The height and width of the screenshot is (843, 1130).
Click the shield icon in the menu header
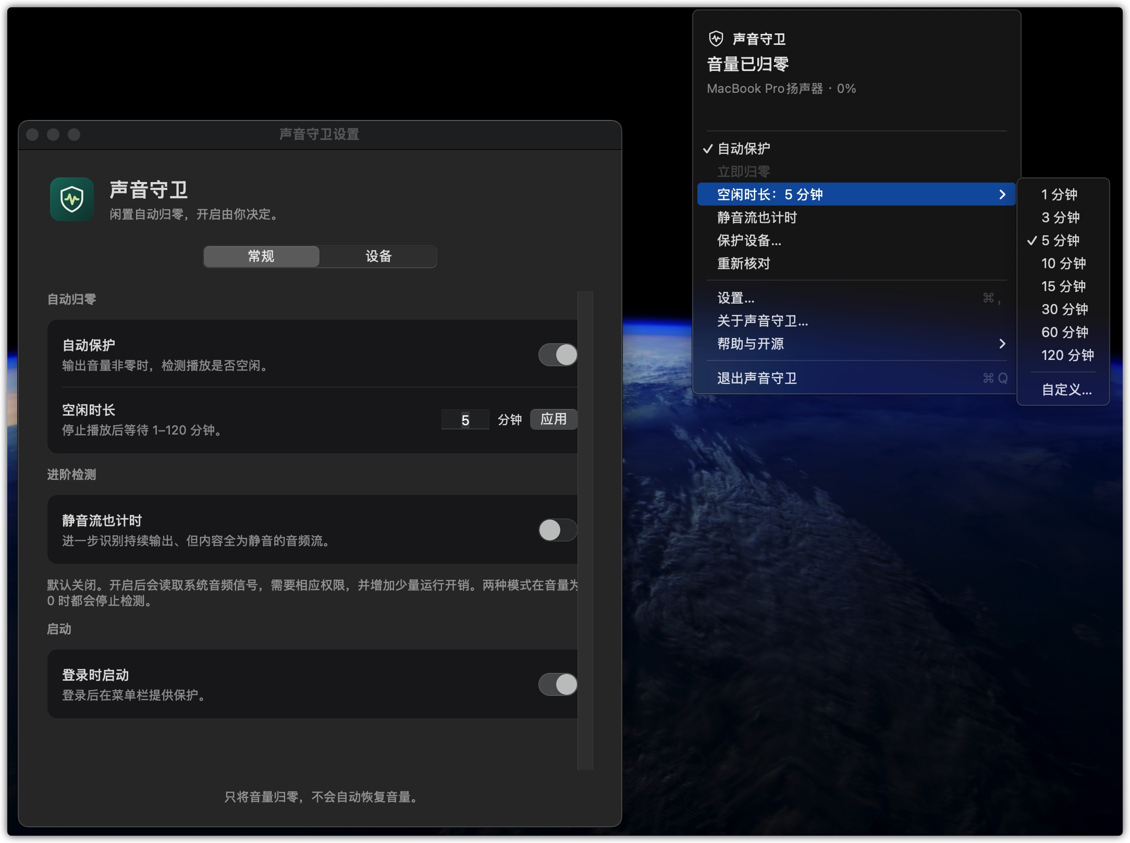click(716, 39)
